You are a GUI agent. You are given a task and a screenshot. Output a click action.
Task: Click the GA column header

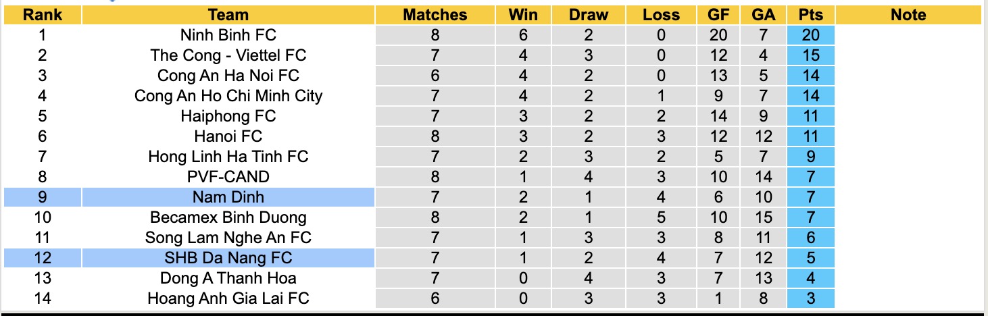[764, 15]
